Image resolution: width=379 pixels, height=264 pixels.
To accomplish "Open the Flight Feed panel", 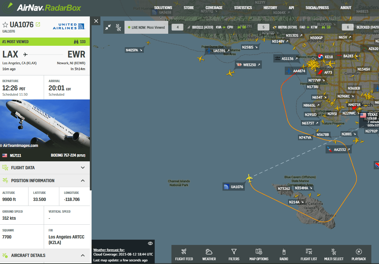I will click(x=184, y=254).
